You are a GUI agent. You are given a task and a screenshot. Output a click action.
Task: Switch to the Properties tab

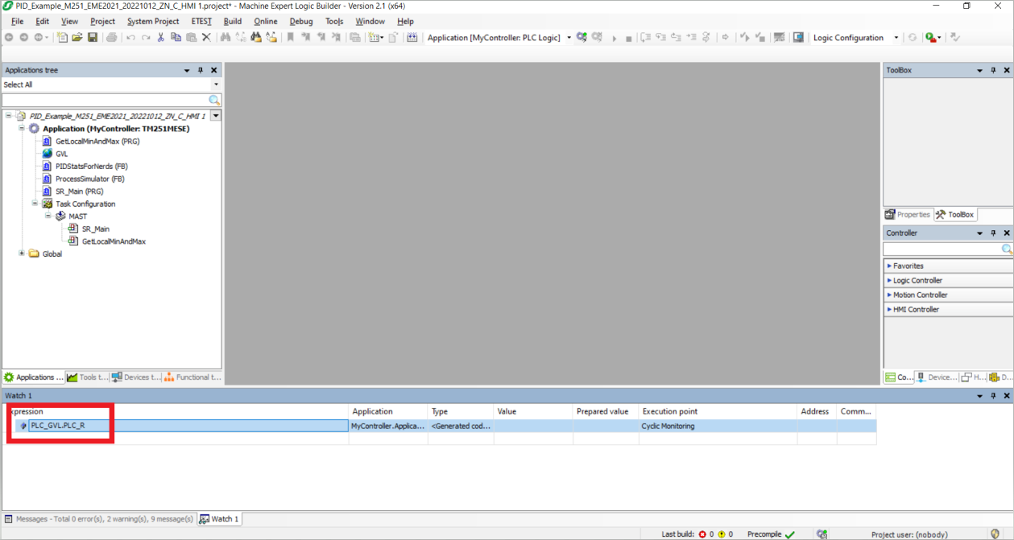point(908,215)
